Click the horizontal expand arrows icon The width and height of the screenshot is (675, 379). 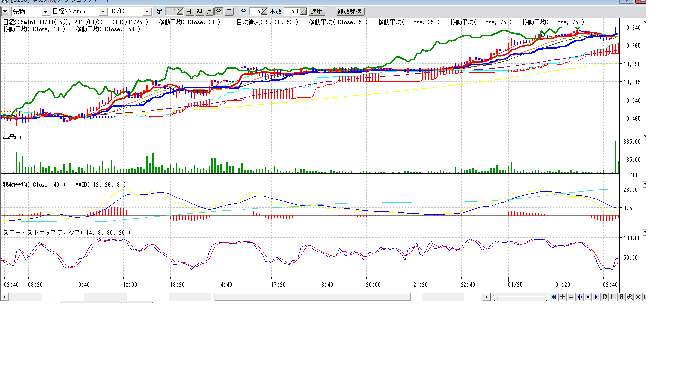coord(579,297)
